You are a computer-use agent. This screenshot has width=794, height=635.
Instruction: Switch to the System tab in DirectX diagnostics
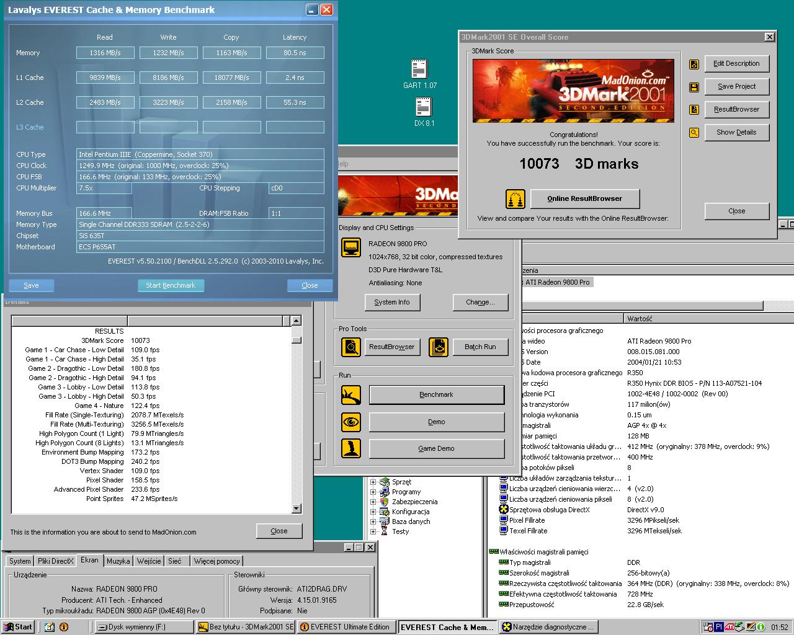click(19, 561)
